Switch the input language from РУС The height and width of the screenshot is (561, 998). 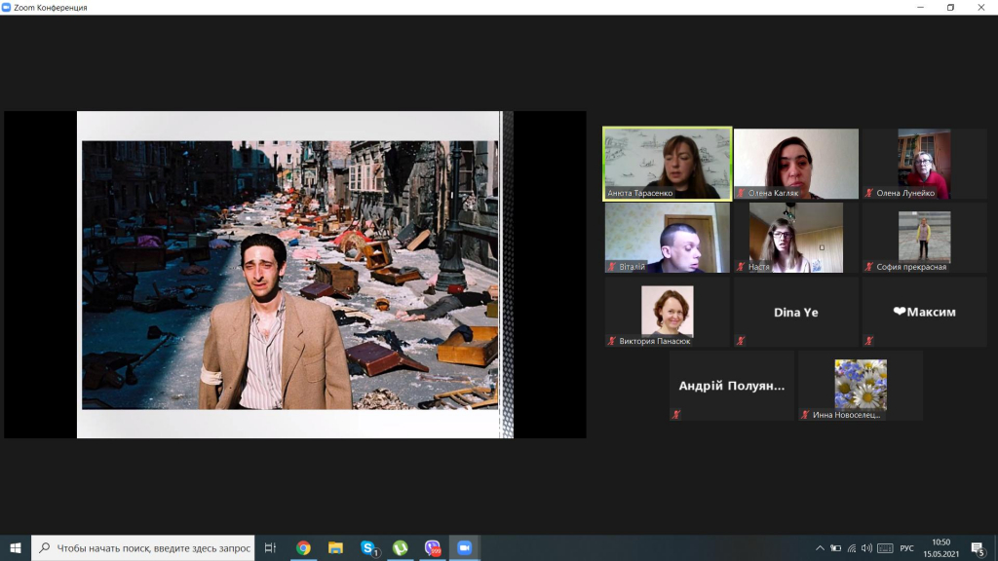[907, 548]
